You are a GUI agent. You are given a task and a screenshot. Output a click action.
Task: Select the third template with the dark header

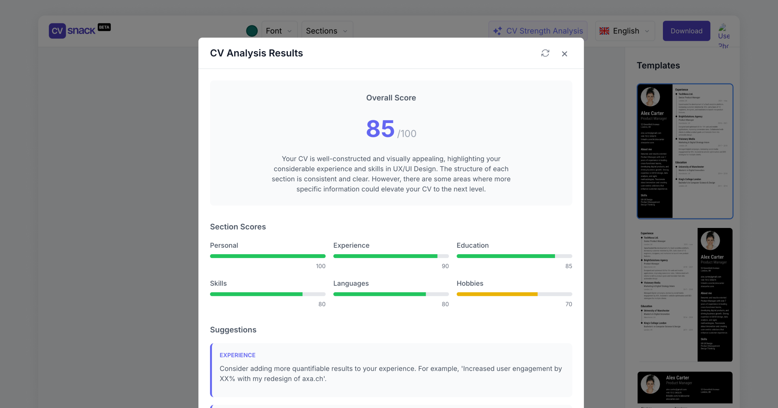point(685,390)
